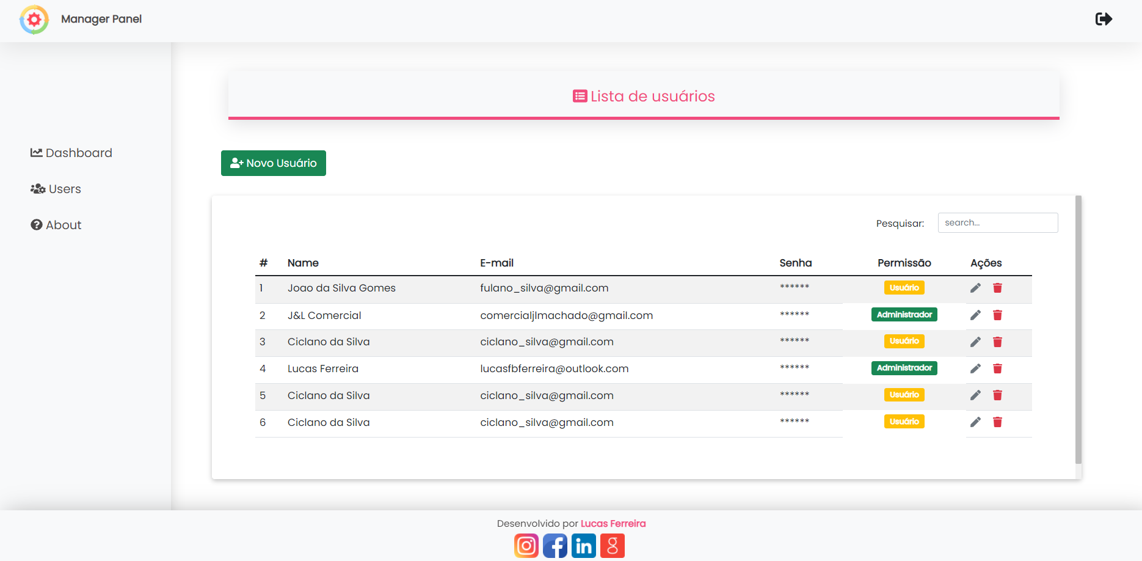Edit user Joao da Silva Gomes

point(975,287)
